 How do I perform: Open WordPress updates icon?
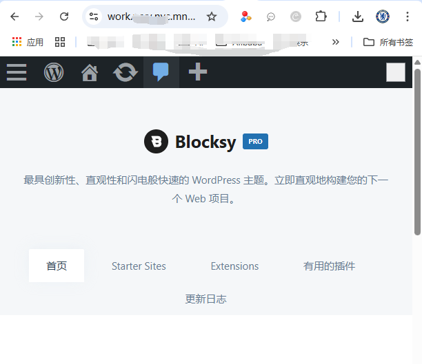125,72
